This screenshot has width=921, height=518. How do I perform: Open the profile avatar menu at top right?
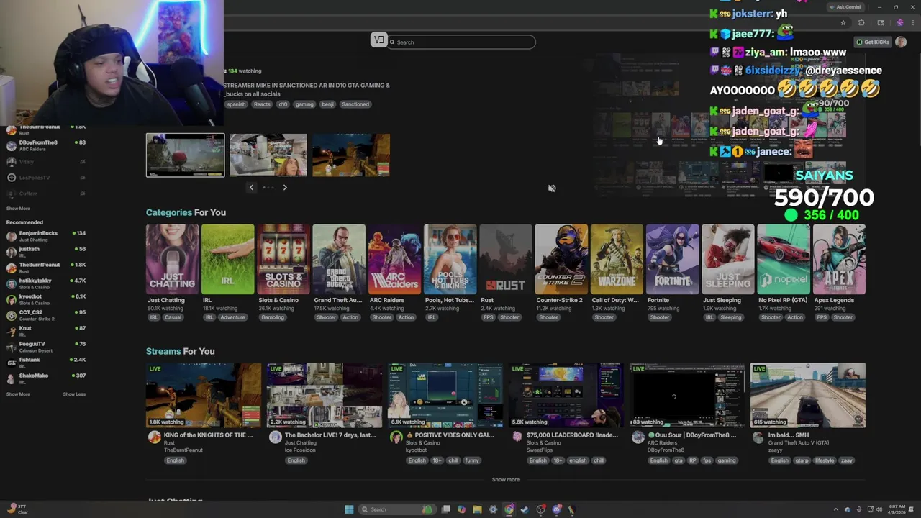pos(901,42)
